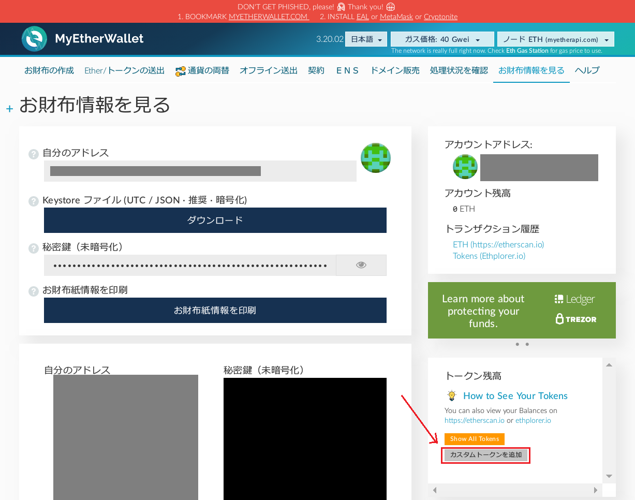Click the ダウンロード keystore button

pyautogui.click(x=215, y=220)
